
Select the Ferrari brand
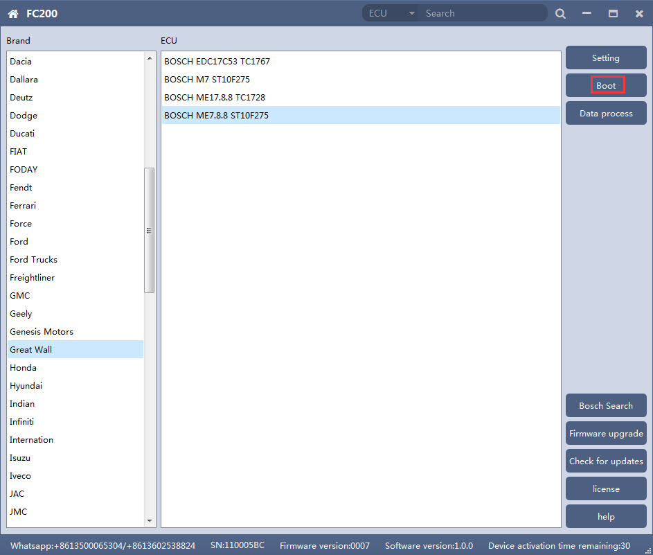[75, 205]
